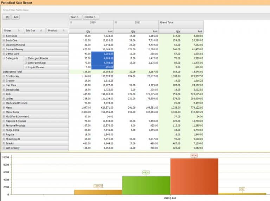Expand the Bath Soap group

(4, 36)
